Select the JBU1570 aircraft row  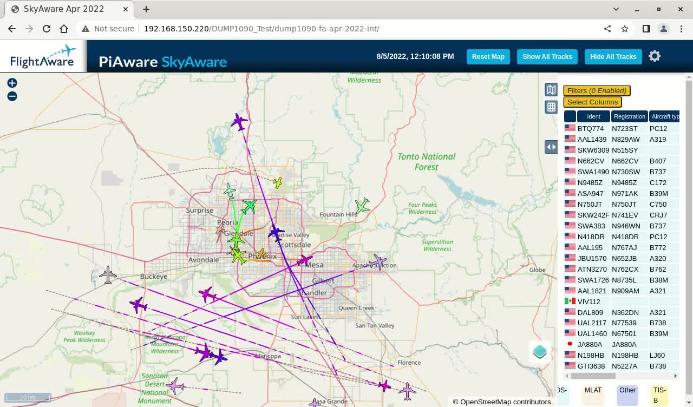point(622,258)
